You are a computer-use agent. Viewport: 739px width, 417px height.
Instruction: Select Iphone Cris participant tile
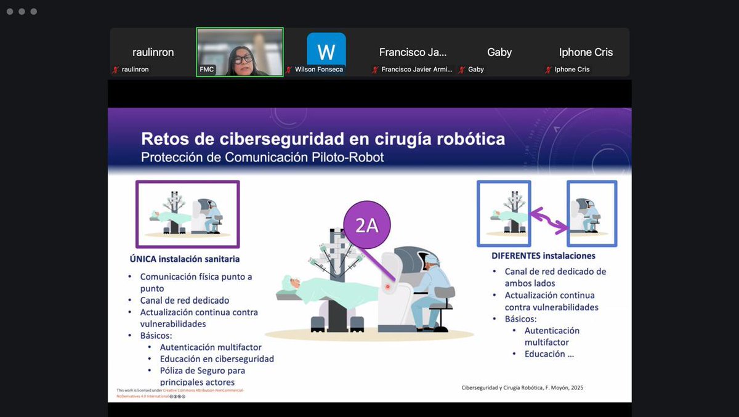coord(586,52)
